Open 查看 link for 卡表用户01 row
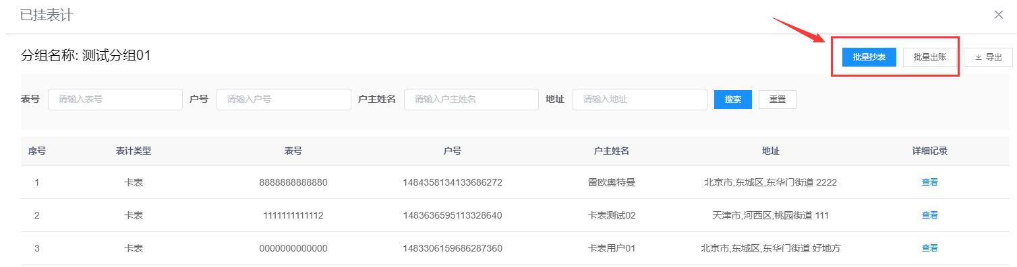The width and height of the screenshot is (1017, 267). tap(930, 248)
